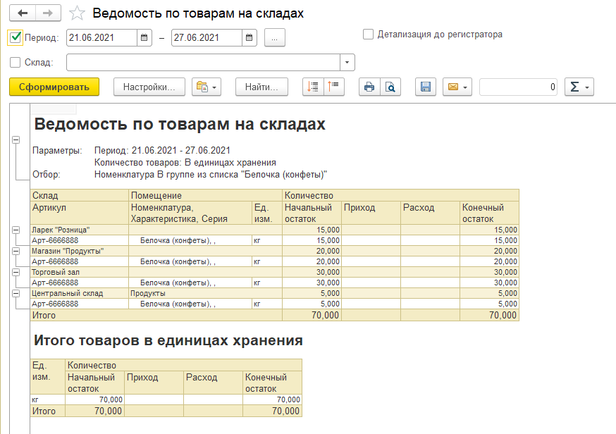Open calendar for start date 21.06.2021
Viewport: 616px width, 434px height.
tap(144, 38)
